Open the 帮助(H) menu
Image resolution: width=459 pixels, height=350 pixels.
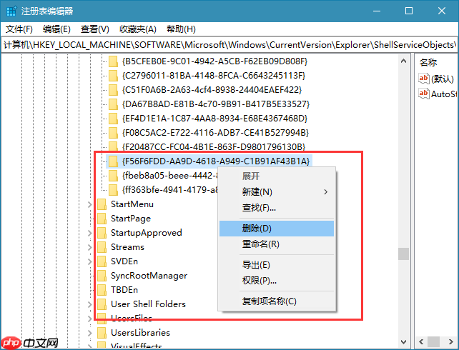click(x=181, y=29)
